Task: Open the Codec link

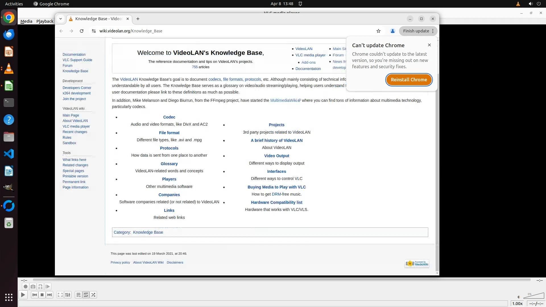Action: click(169, 117)
